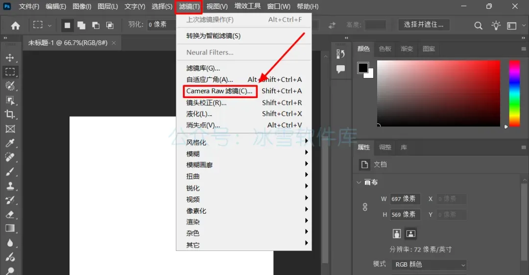Click the rainbow hue slider strip

coord(514,94)
